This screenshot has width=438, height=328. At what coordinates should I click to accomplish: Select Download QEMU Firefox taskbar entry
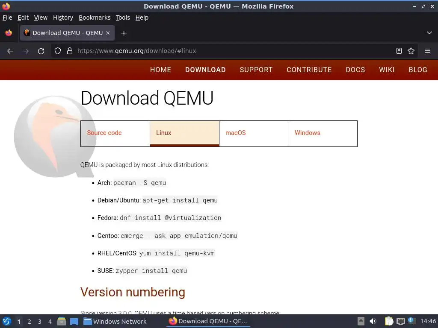(x=208, y=321)
